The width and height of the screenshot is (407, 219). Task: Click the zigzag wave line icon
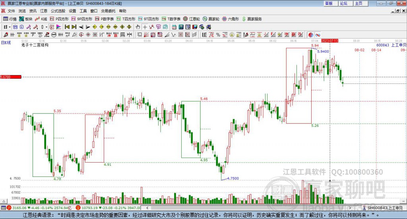pyautogui.click(x=173, y=35)
